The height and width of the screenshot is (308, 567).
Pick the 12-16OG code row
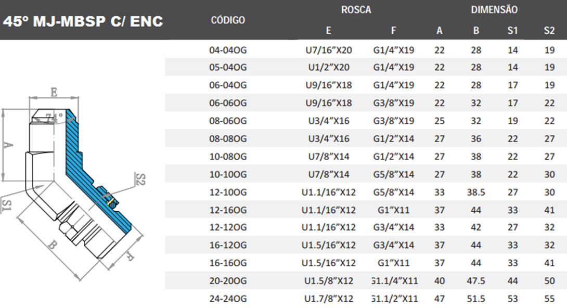(x=228, y=210)
